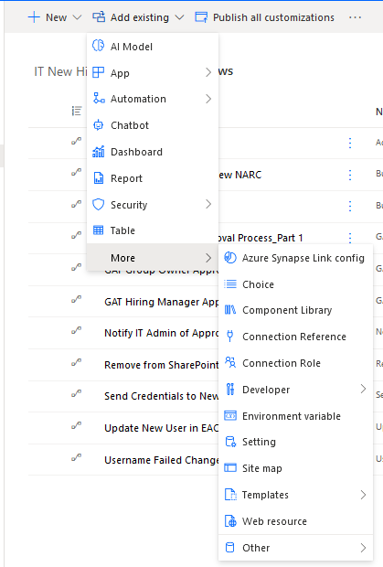
Task: Click the Automation flow icon
Action: (99, 99)
